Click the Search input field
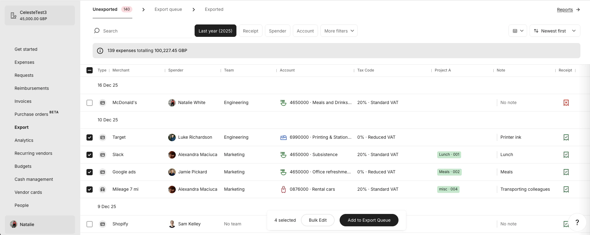 pyautogui.click(x=143, y=31)
